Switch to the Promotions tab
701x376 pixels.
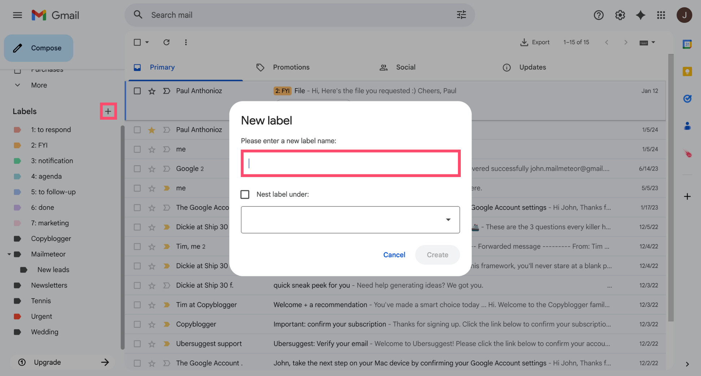click(x=291, y=67)
